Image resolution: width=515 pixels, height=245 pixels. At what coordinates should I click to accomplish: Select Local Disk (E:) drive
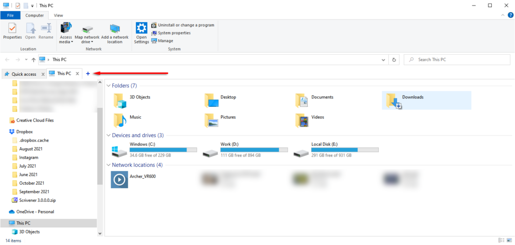pyautogui.click(x=336, y=150)
